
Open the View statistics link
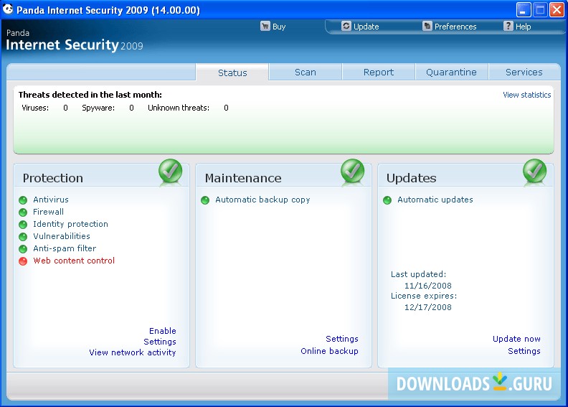coord(526,95)
